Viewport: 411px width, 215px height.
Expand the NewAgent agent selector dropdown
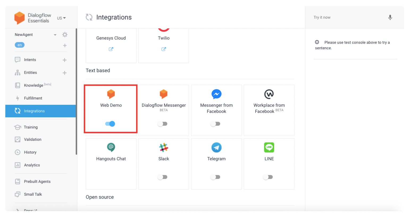[55, 35]
